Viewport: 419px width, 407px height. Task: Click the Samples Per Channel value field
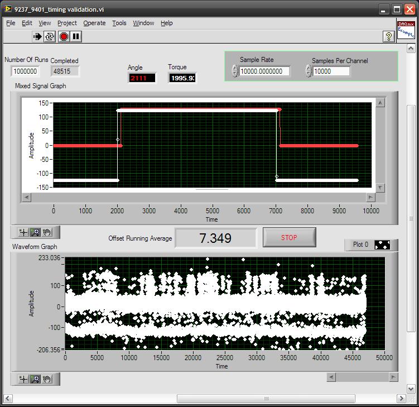pos(331,71)
